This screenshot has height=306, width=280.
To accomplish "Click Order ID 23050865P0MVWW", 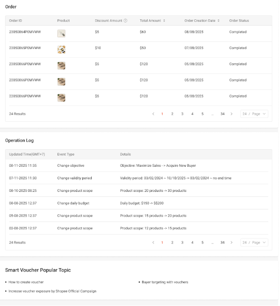I will coord(25,48).
